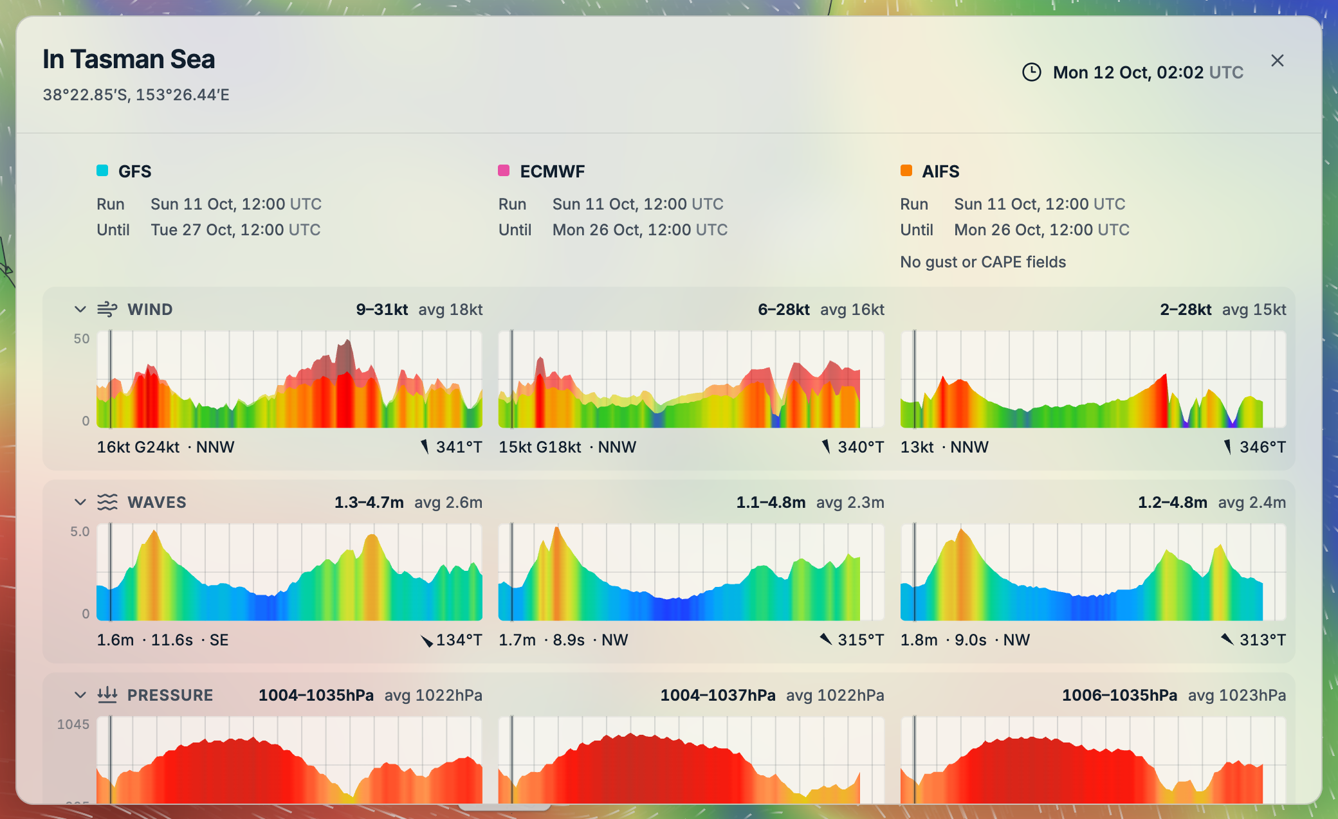Click the GFS model name

click(135, 172)
